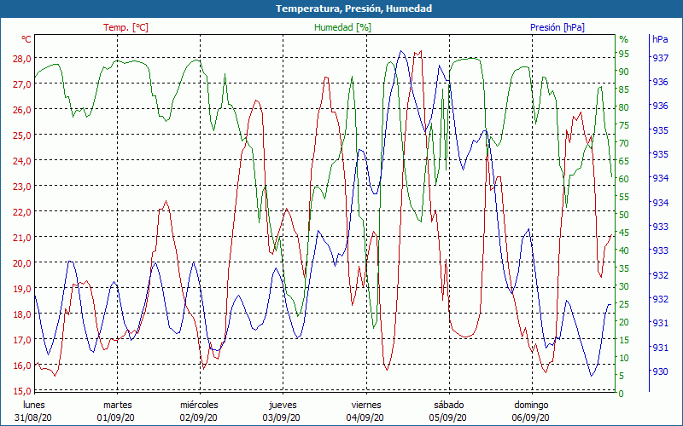Click the 937 pressure axis value

coord(660,58)
